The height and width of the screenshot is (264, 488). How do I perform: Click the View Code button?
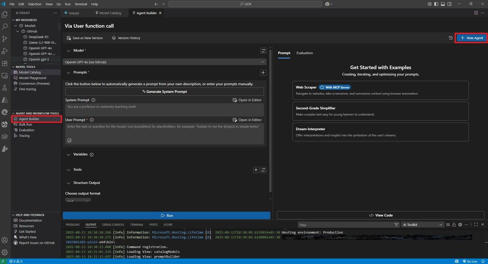coord(380,215)
